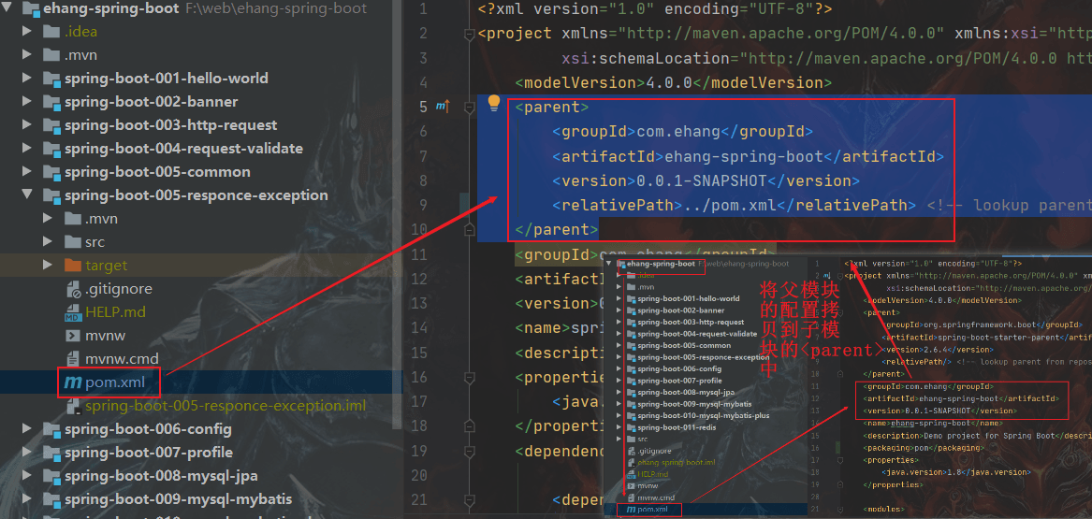Click the module folder icon of spring-boot-009-mysql-mybatis
Image resolution: width=1092 pixels, height=519 pixels.
click(x=51, y=498)
